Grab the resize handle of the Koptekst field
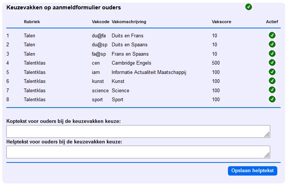The width and height of the screenshot is (287, 186). coord(267,134)
